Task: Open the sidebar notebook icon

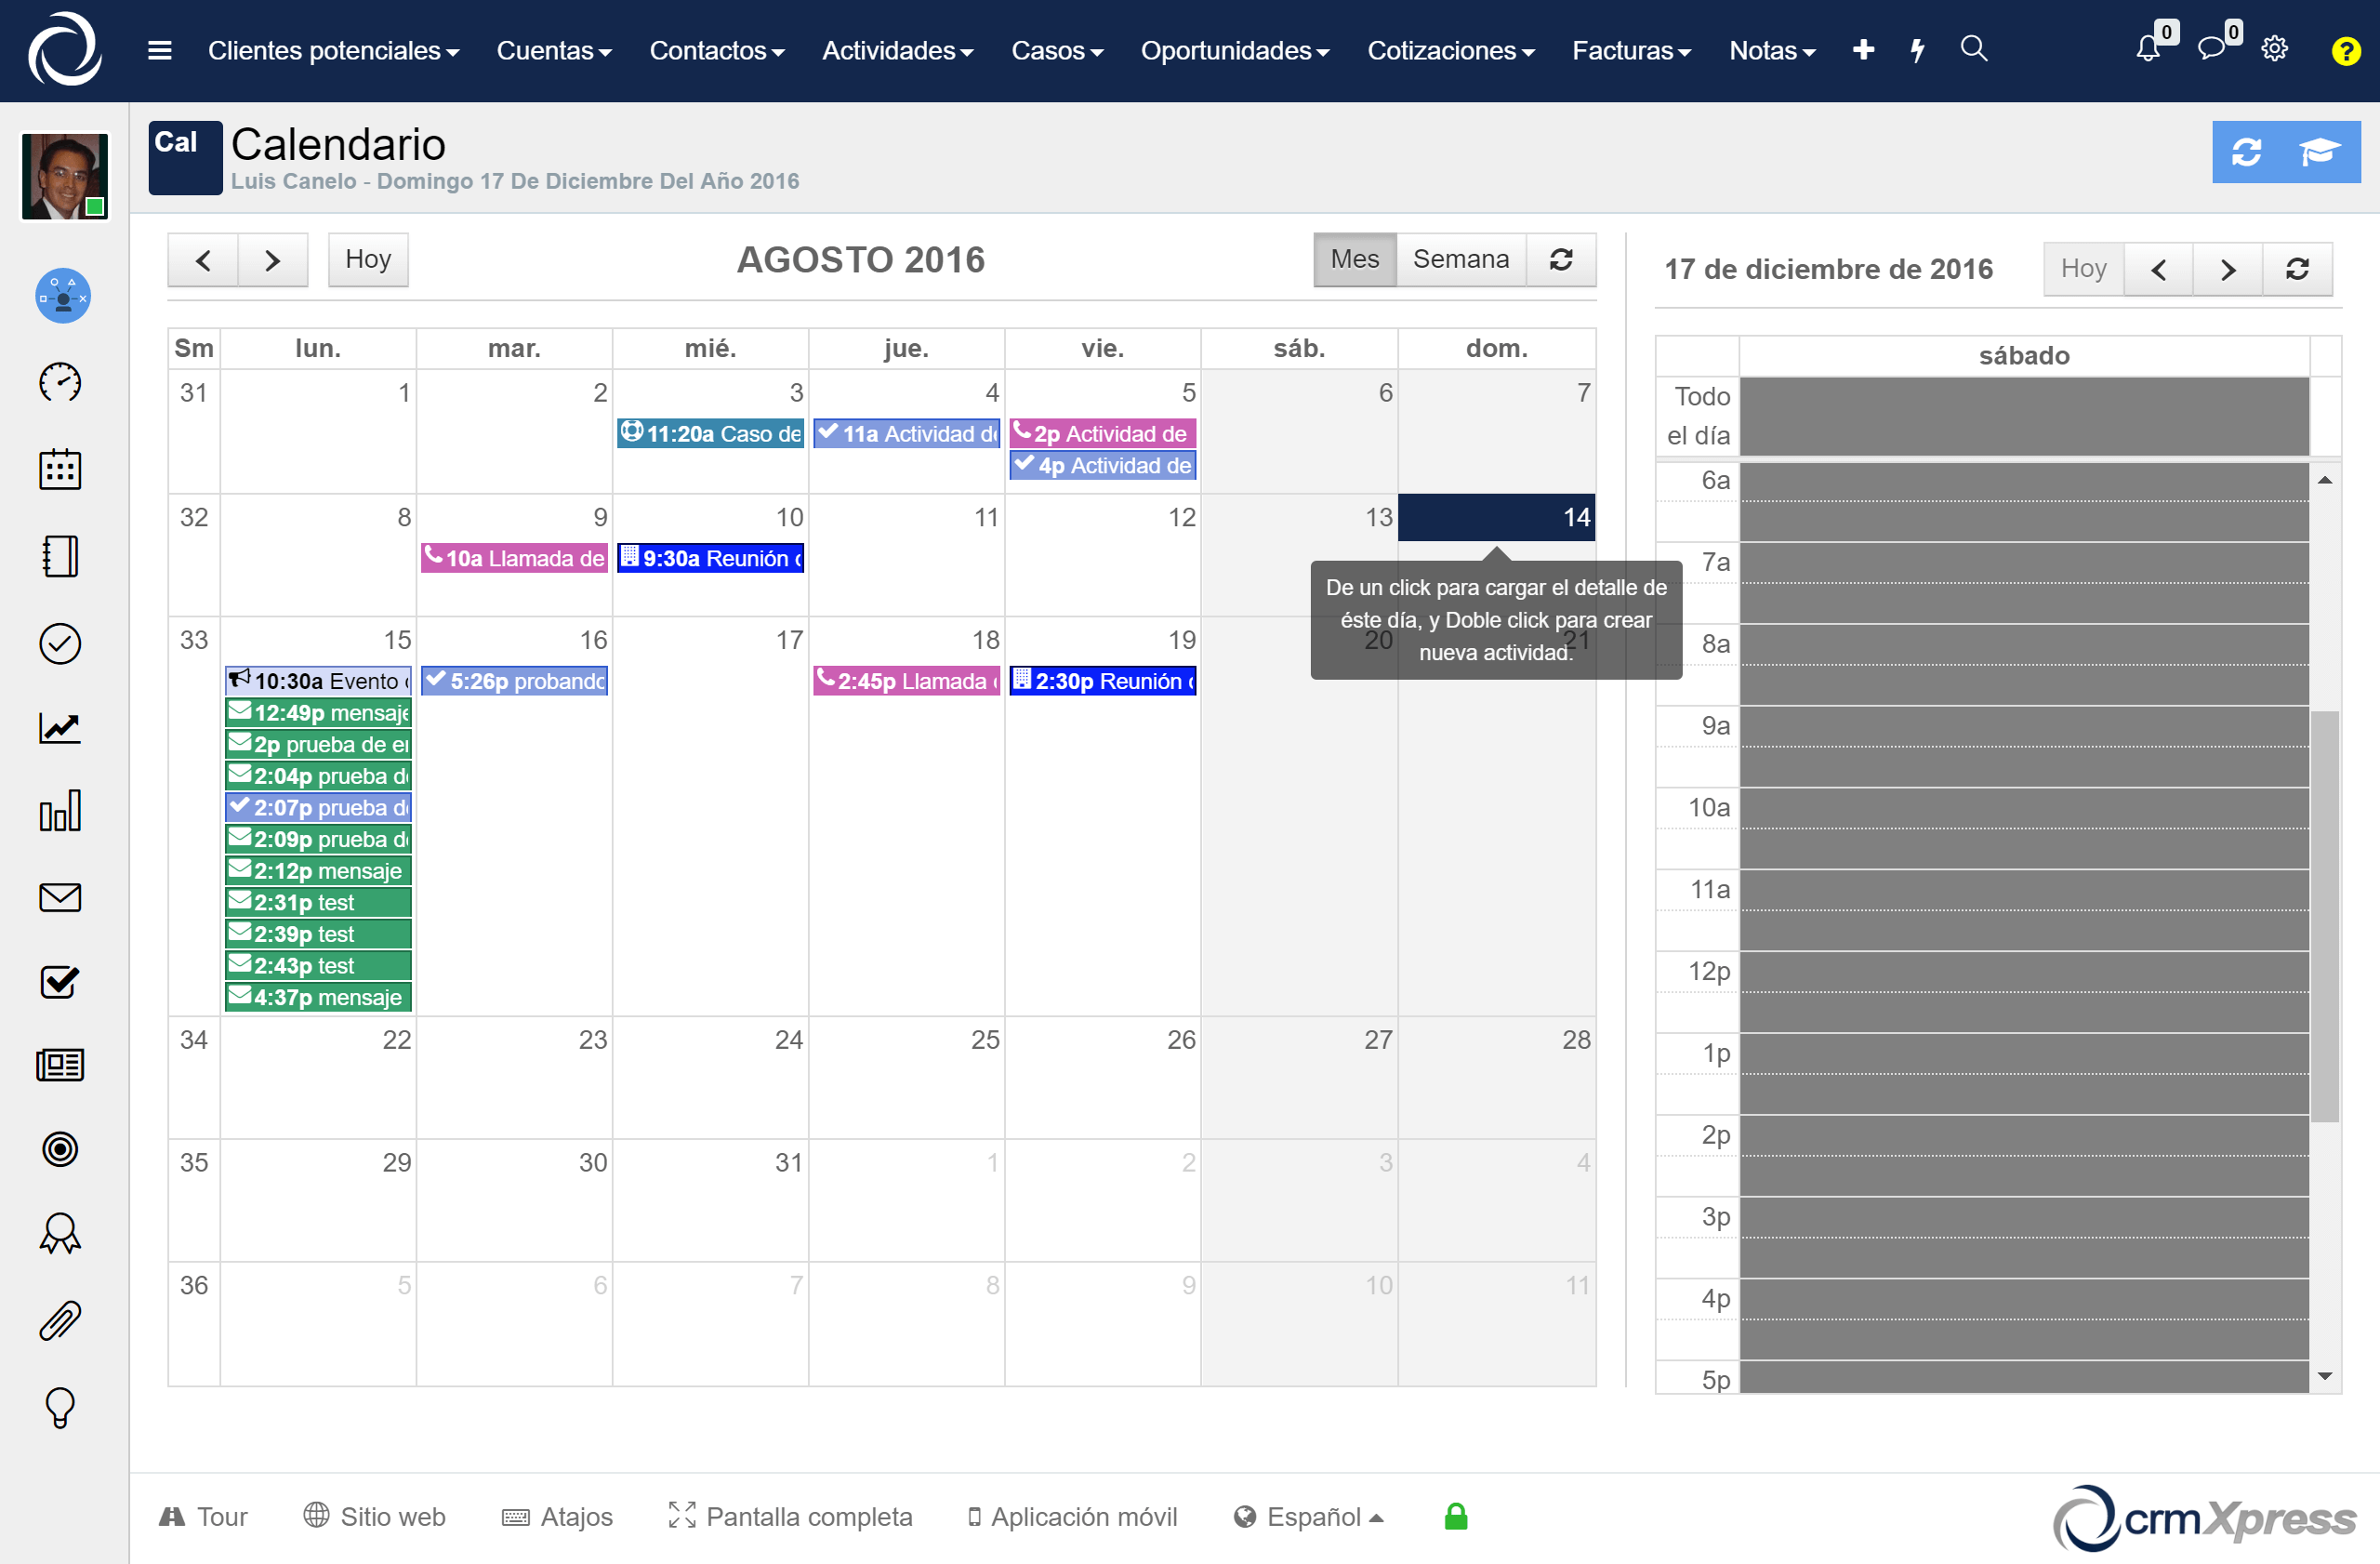Action: coord(60,556)
